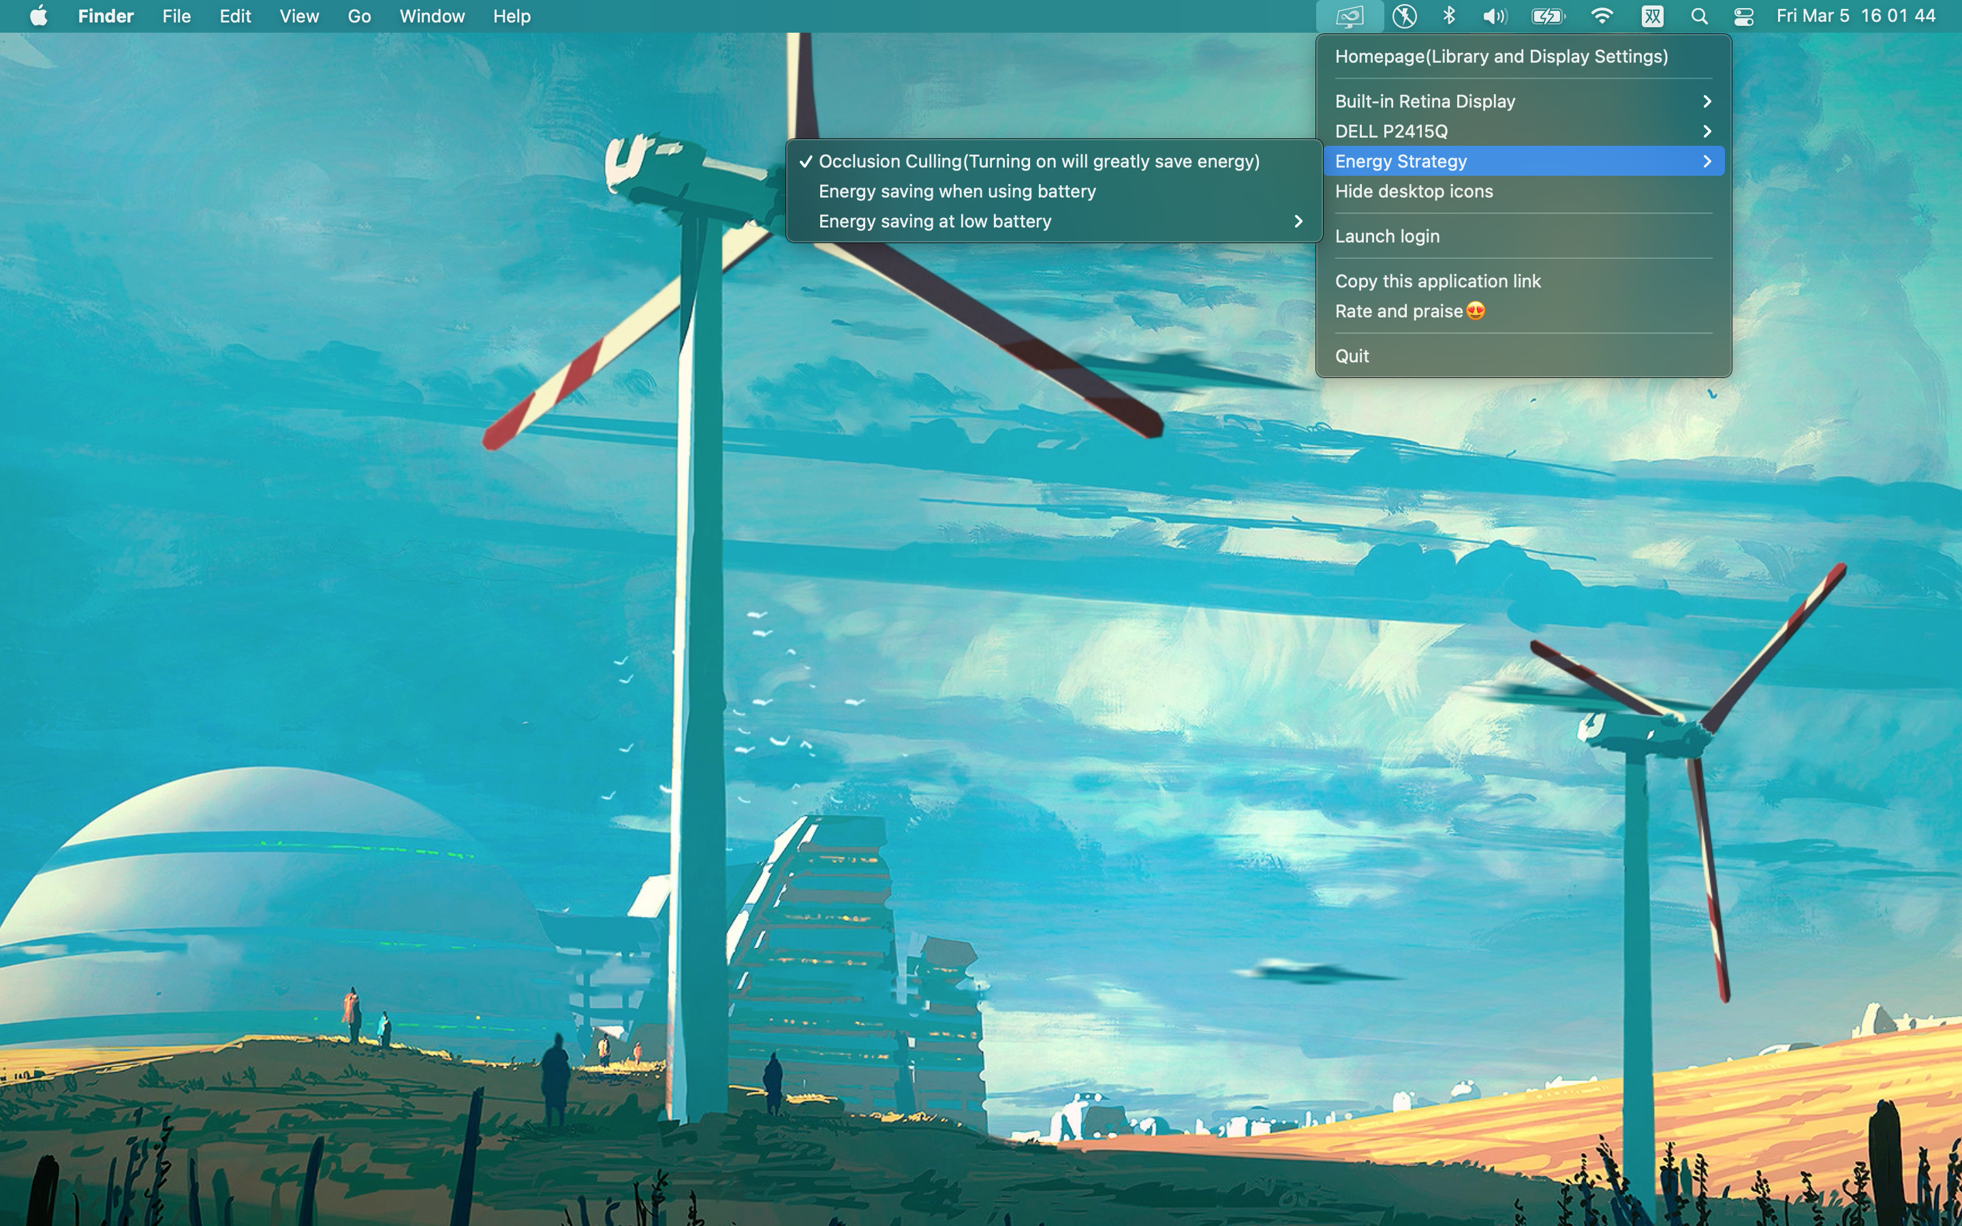Open the View menu

299,16
